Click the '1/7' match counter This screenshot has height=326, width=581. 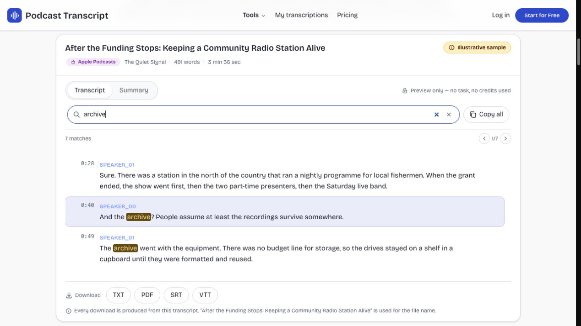pyautogui.click(x=495, y=138)
